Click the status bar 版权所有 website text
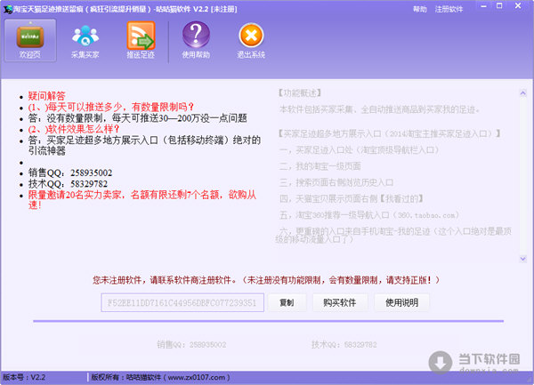534x385 pixels. pos(161,377)
